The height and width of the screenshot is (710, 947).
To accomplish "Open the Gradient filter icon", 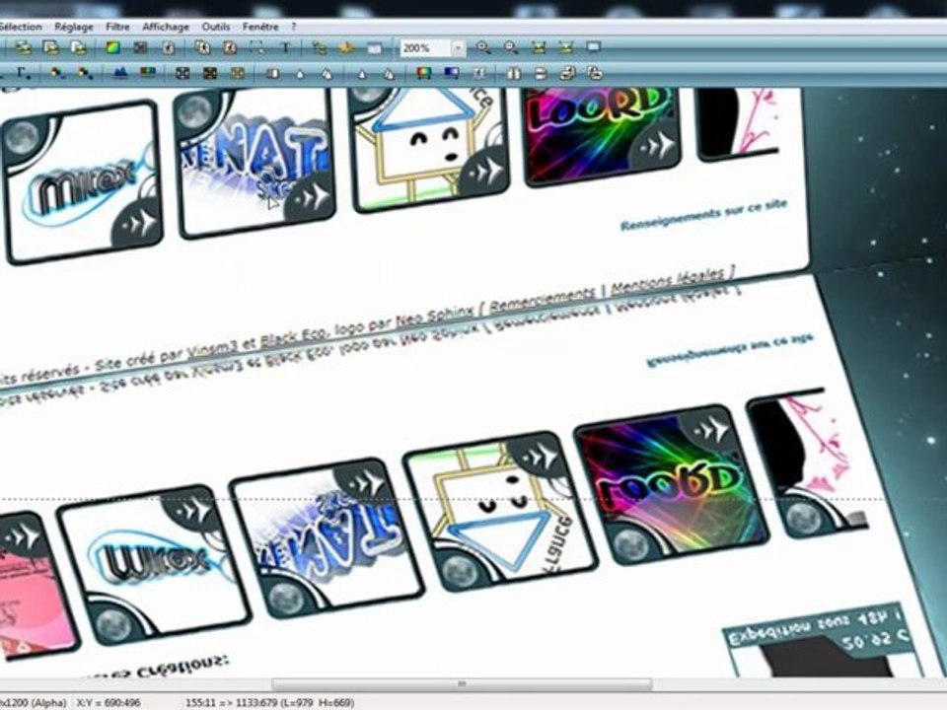I will 452,74.
